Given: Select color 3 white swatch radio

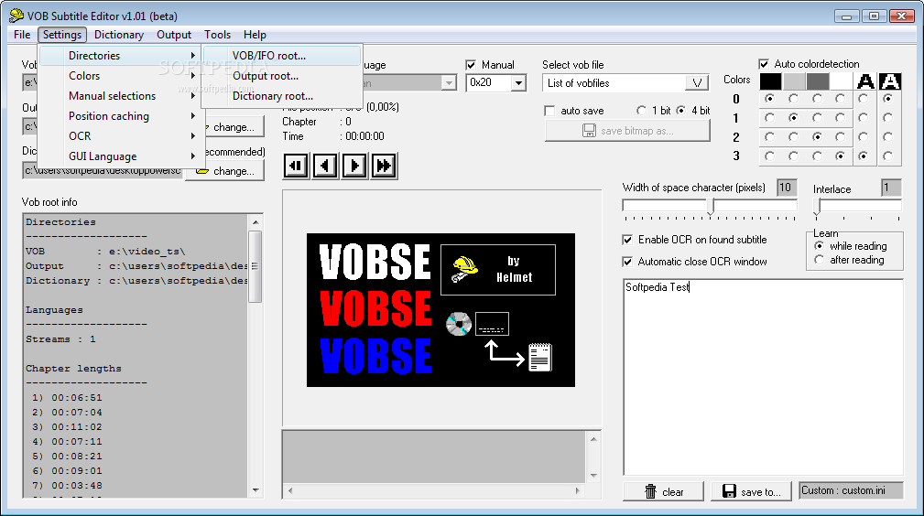Looking at the screenshot, I should [x=841, y=156].
